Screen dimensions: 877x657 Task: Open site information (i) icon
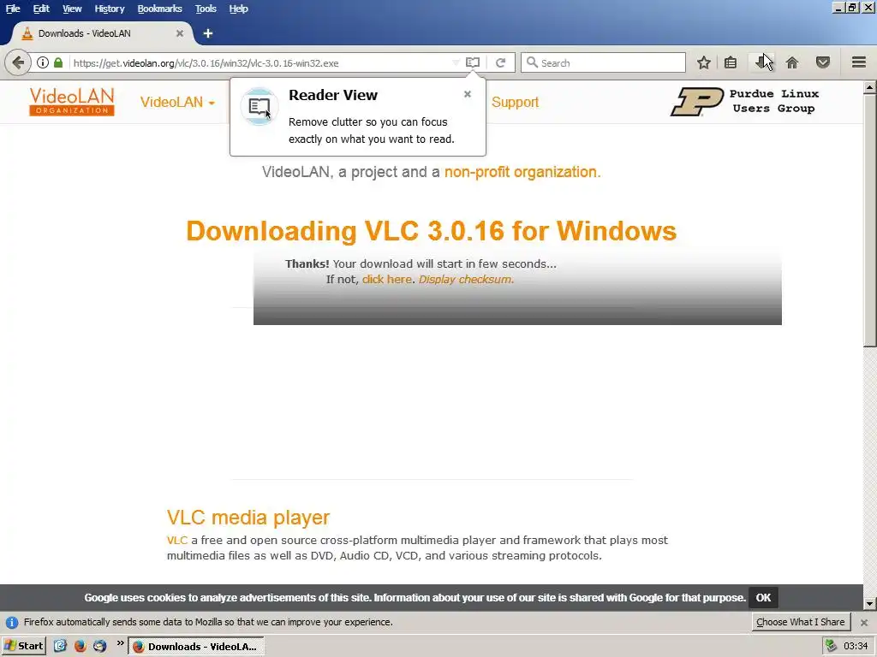point(43,62)
